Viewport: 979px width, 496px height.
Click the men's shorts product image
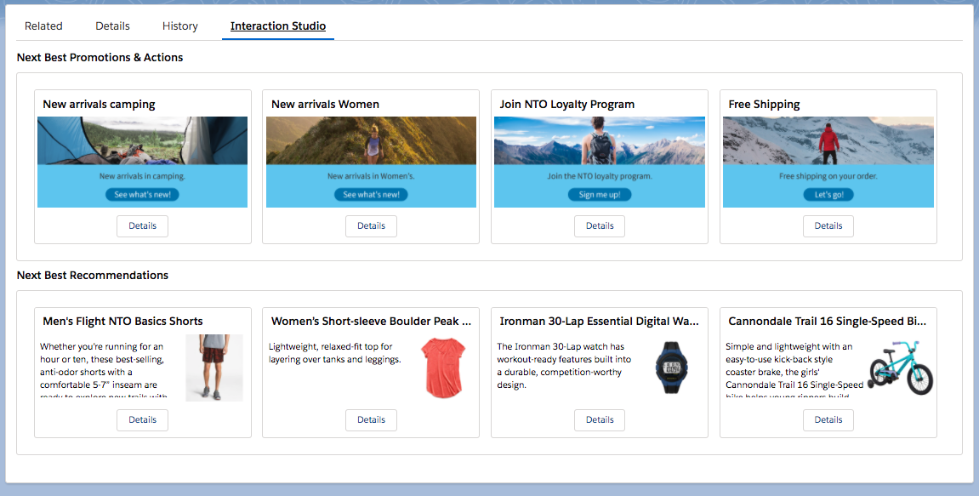click(213, 368)
